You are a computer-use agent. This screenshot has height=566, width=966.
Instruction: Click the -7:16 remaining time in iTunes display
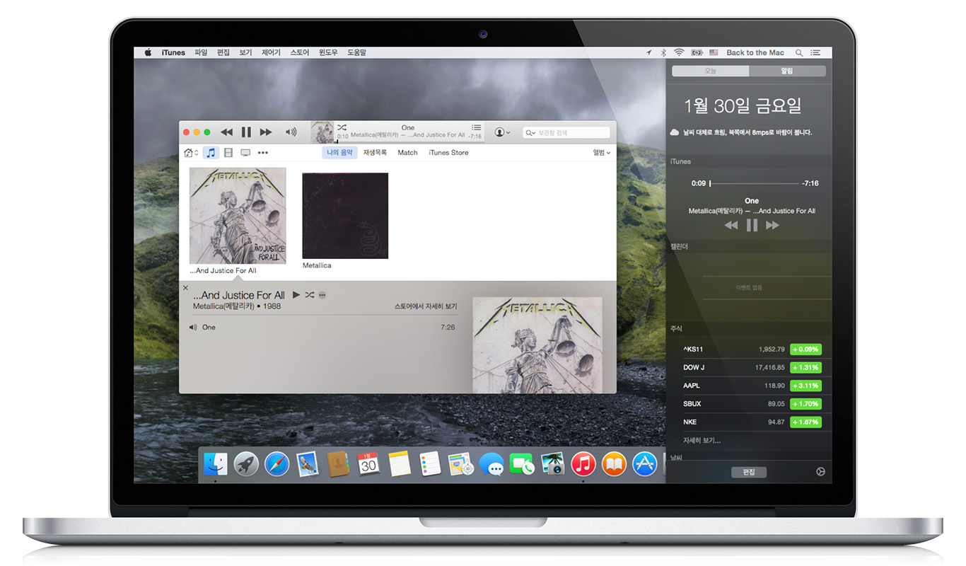tap(475, 137)
